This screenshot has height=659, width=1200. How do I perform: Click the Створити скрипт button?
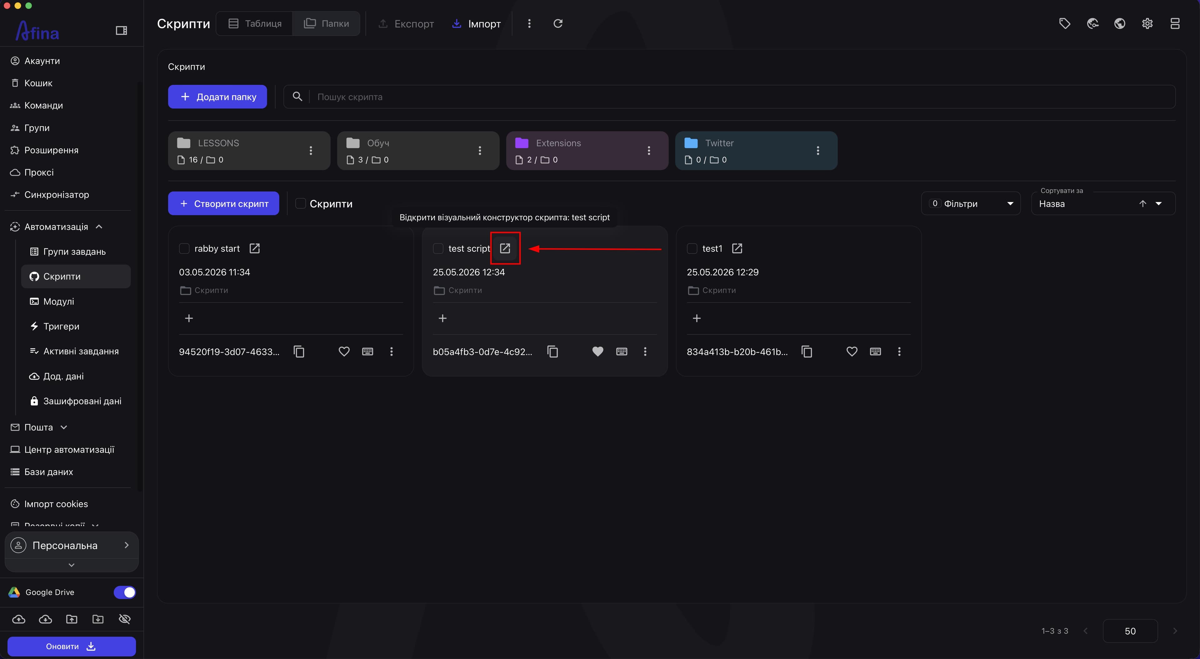coord(224,204)
